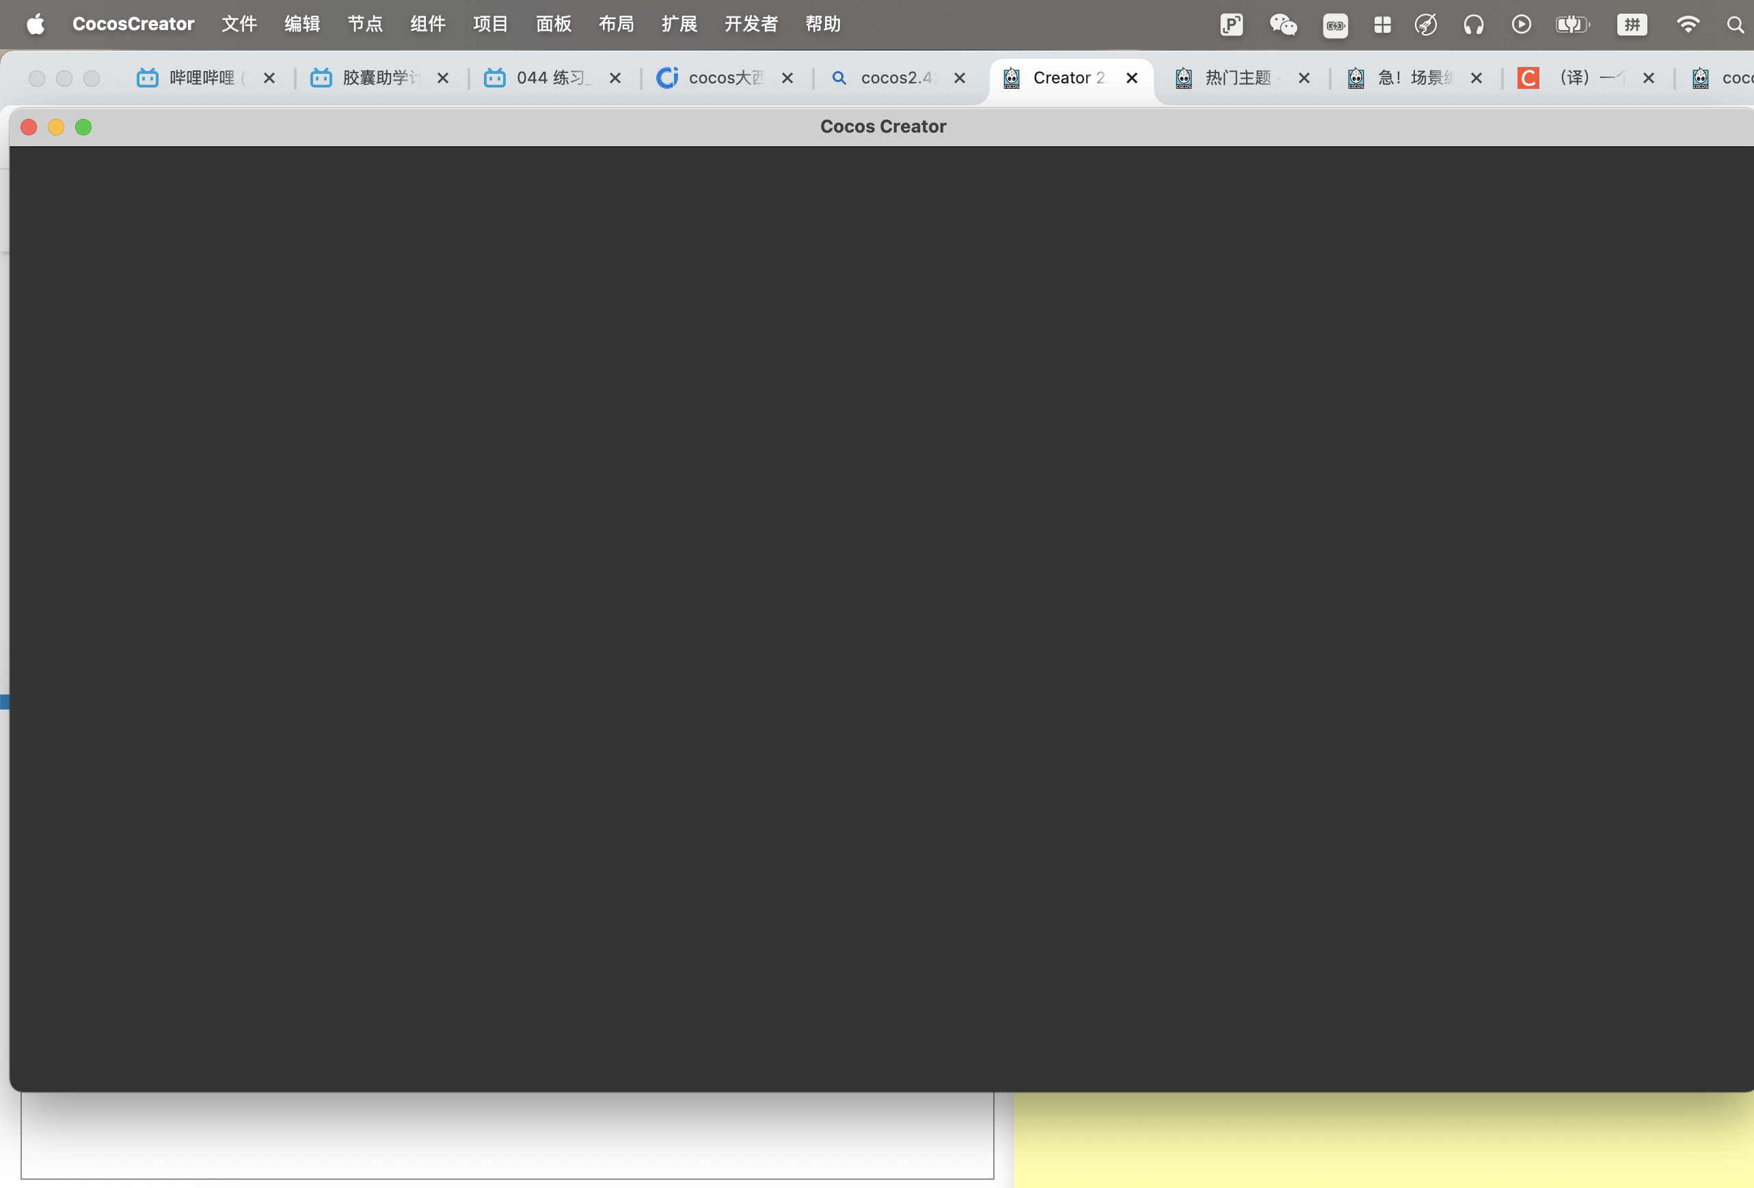Open Spotlight search magnifier icon

pos(1734,25)
